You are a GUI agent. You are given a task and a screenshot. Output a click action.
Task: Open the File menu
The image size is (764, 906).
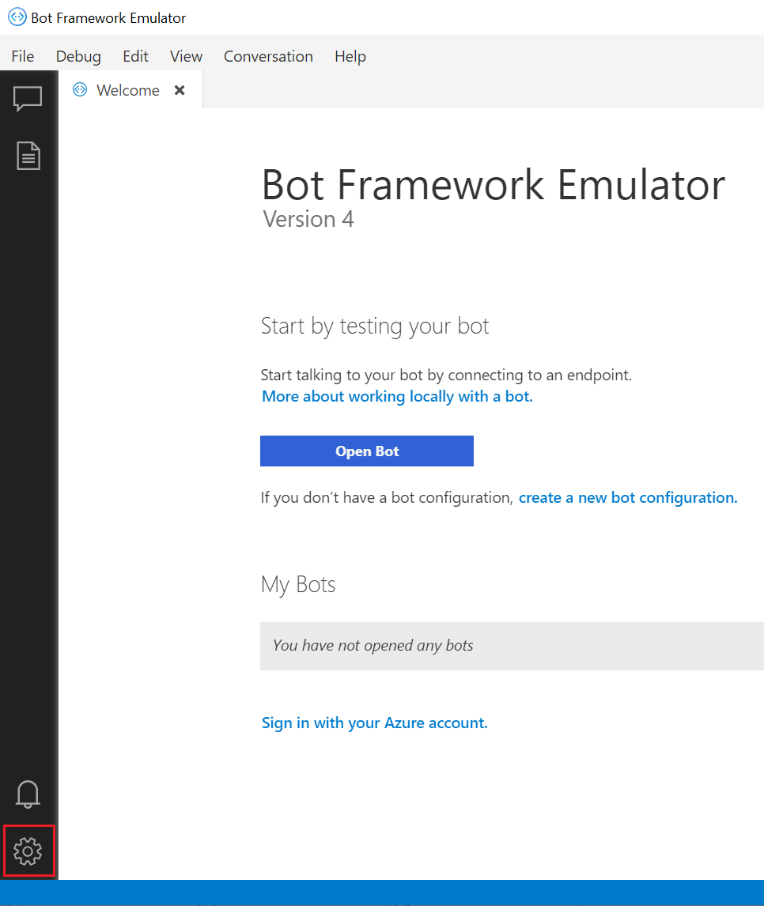tap(22, 56)
